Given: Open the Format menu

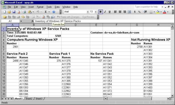Looking at the screenshot, I should click(x=40, y=7).
